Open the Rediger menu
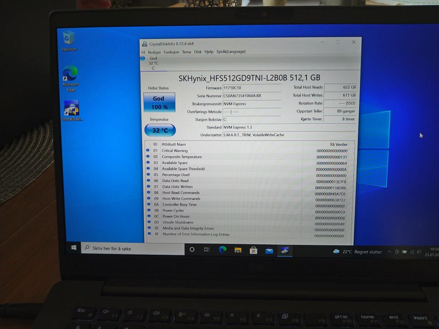This screenshot has width=439, height=329. (x=154, y=52)
